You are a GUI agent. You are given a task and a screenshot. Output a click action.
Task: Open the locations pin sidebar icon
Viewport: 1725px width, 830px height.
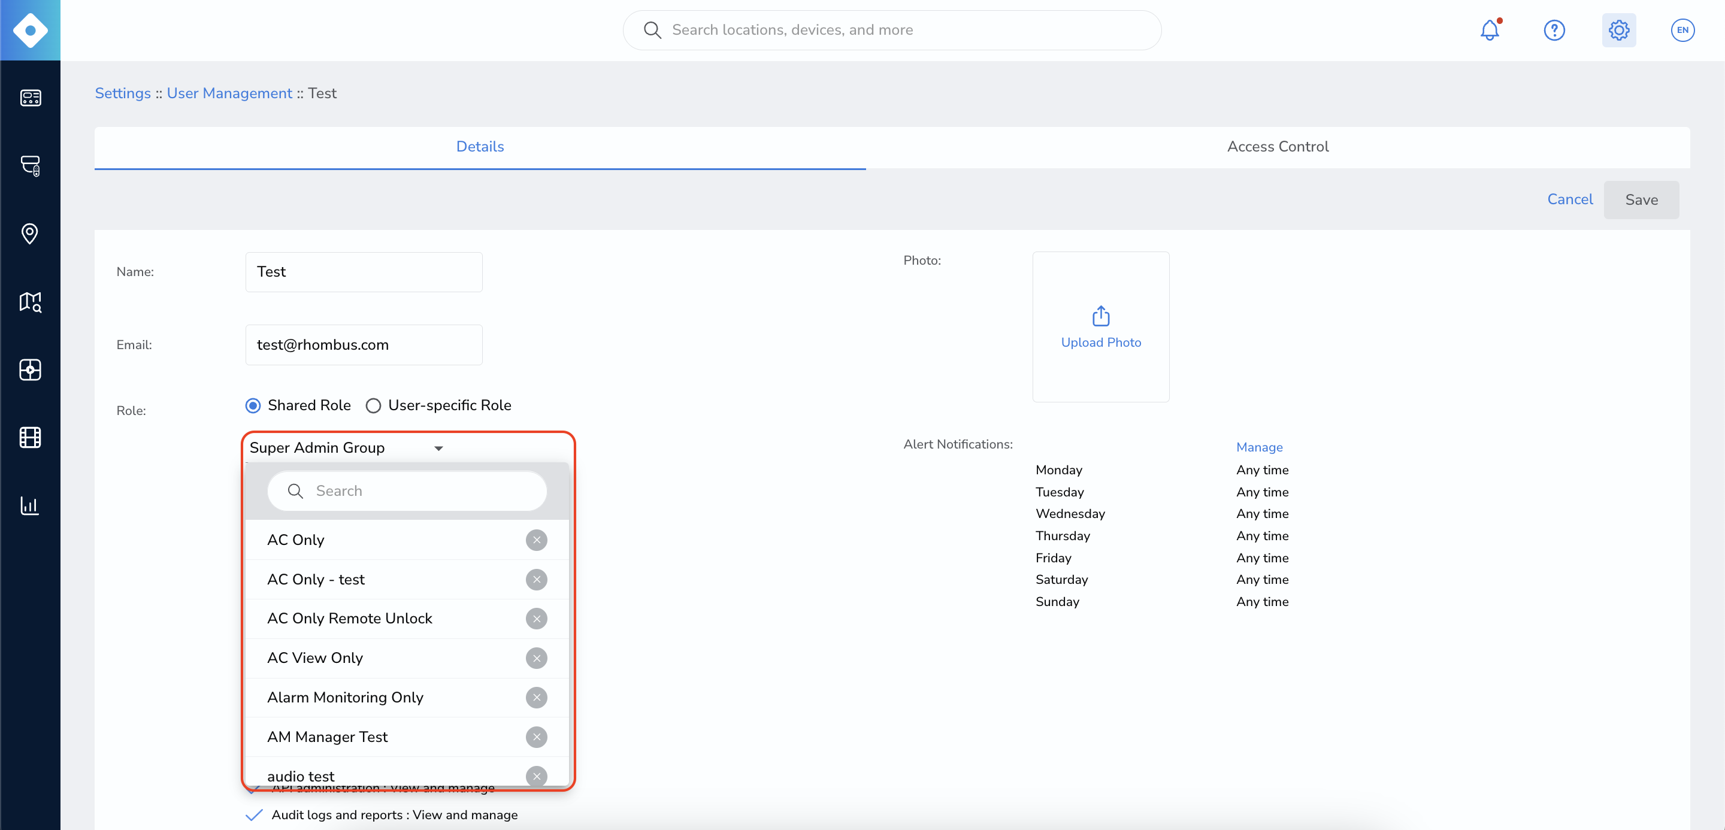point(30,234)
